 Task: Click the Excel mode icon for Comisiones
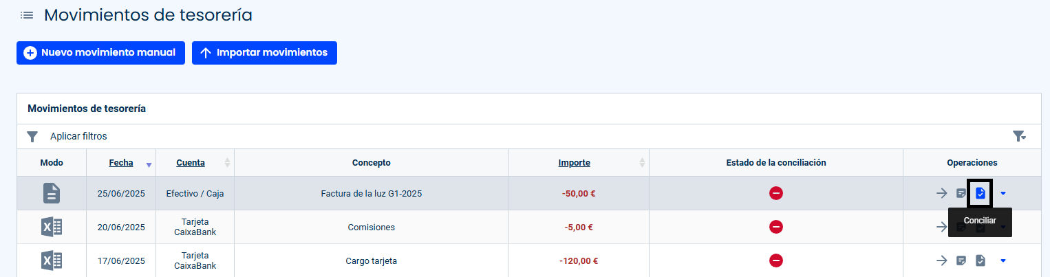pos(52,227)
